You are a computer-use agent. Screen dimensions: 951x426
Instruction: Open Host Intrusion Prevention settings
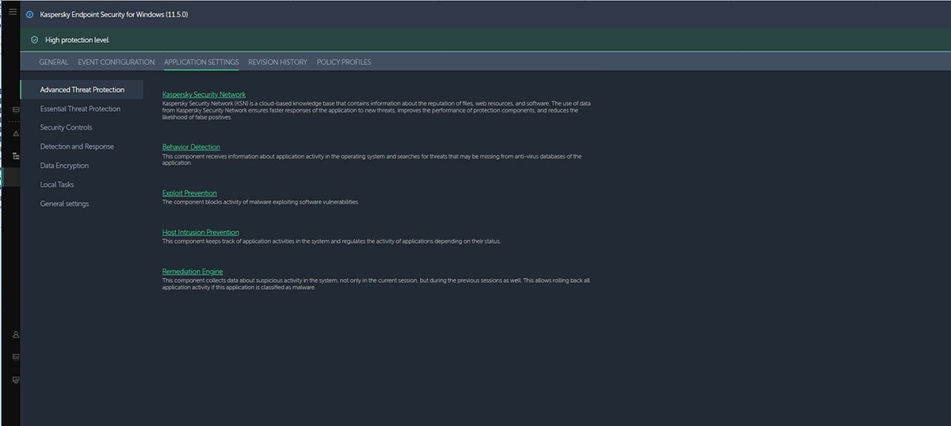tap(201, 233)
